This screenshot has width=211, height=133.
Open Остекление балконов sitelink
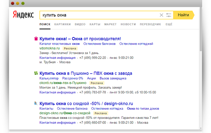[99, 44]
